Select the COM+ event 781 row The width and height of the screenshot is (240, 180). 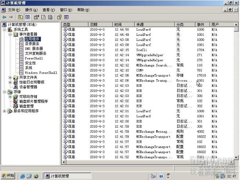tap(148, 70)
